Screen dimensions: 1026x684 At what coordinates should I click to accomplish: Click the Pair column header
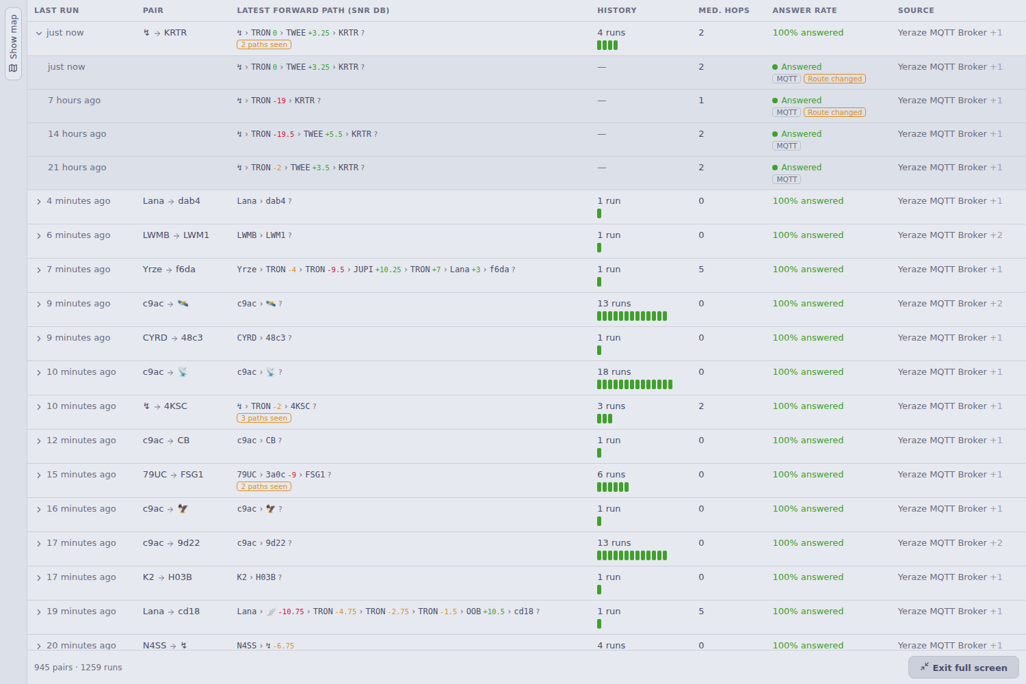(153, 10)
